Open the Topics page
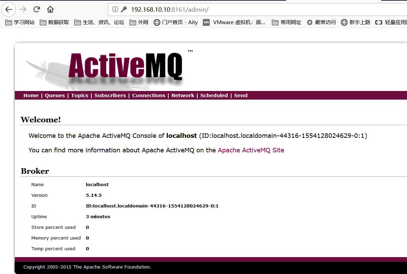The image size is (407, 274). [80, 95]
